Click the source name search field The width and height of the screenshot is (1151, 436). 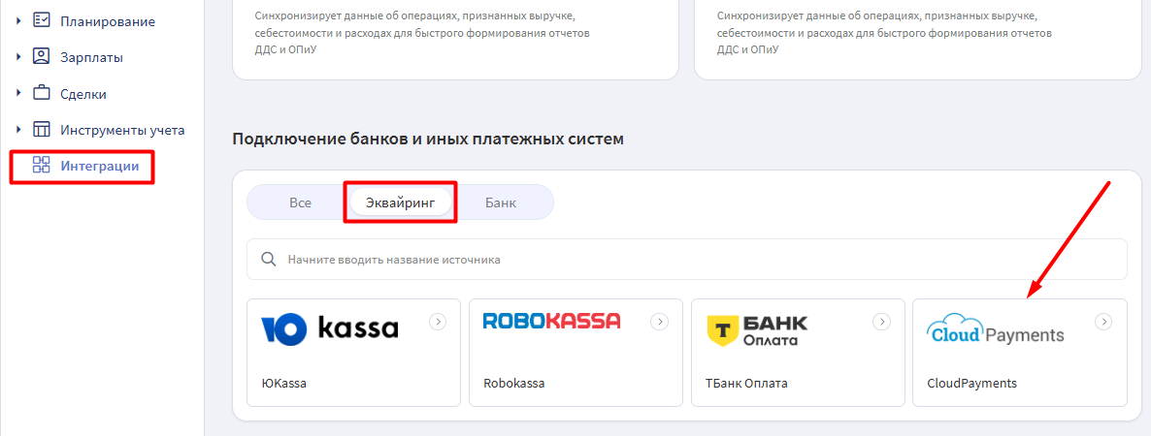(686, 260)
